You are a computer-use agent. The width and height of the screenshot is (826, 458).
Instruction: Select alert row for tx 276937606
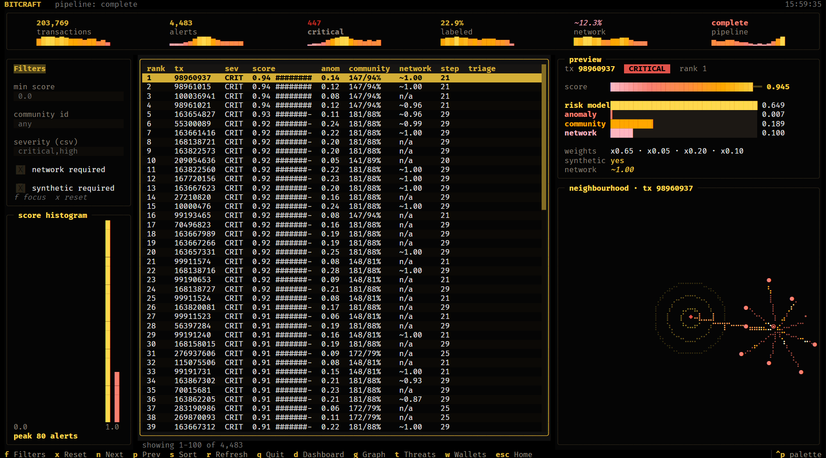point(342,353)
